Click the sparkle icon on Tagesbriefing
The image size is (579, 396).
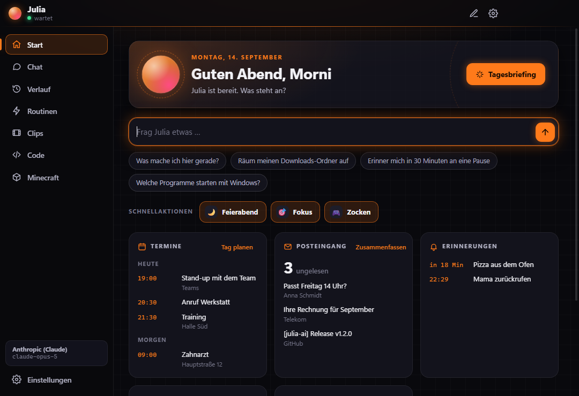click(x=480, y=74)
